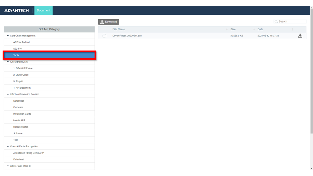
Task: Open the 2. Quick Guide category
Action: tap(21, 75)
